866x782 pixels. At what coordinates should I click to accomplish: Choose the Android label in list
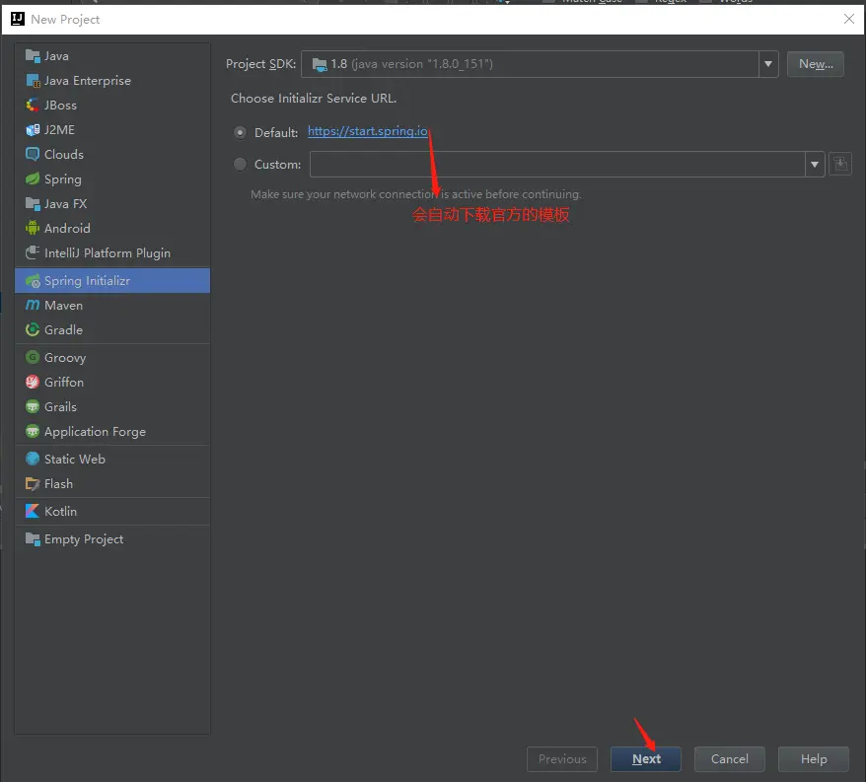[x=67, y=228]
